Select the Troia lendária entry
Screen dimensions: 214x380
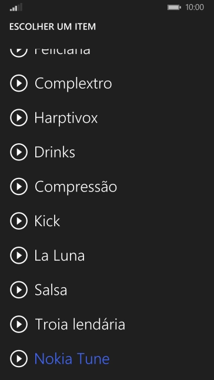(x=80, y=324)
